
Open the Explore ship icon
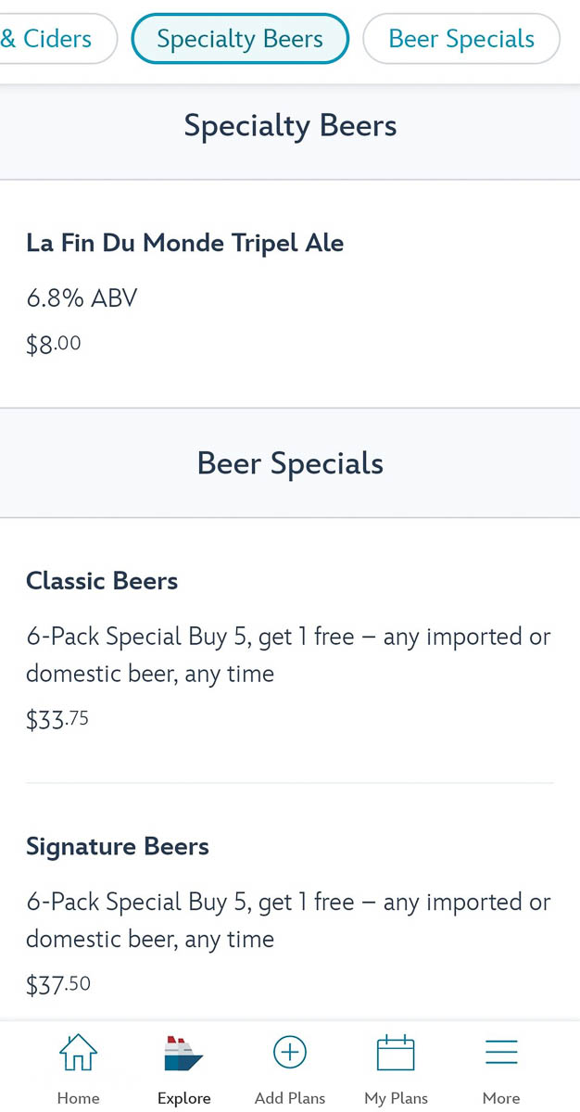point(183,1054)
